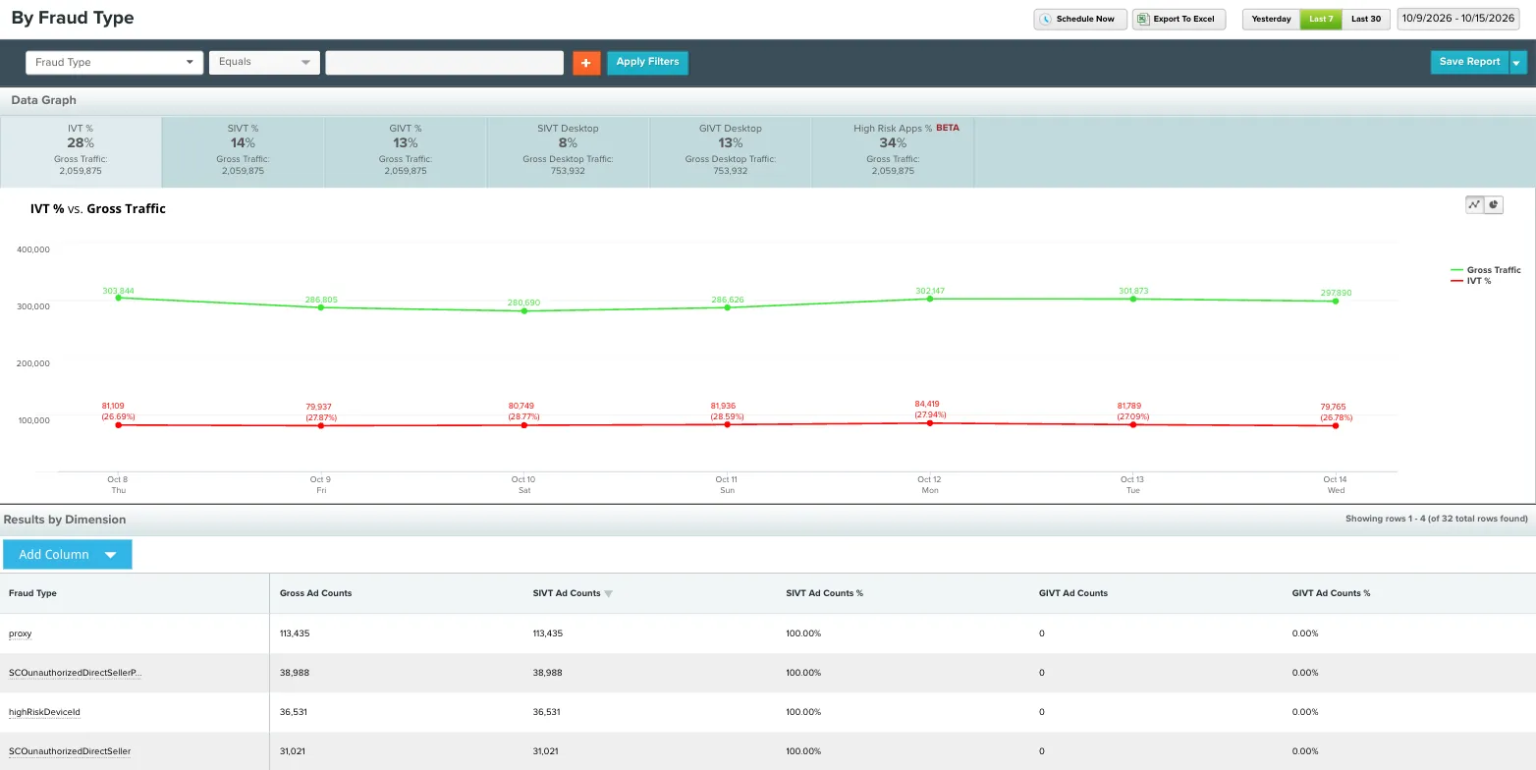
Task: Toggle Gross Traffic series in the legend
Action: pyautogui.click(x=1486, y=270)
